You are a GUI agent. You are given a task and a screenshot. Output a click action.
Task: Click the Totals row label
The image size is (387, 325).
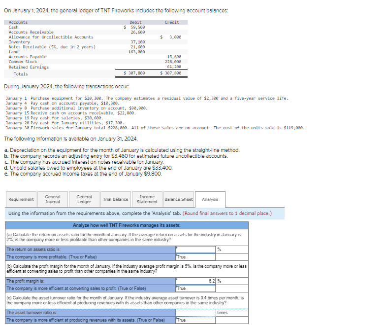(21, 74)
